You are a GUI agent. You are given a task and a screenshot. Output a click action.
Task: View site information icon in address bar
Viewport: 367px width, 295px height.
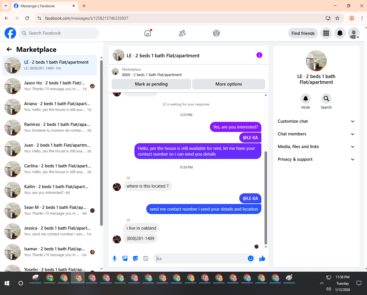tap(39, 18)
